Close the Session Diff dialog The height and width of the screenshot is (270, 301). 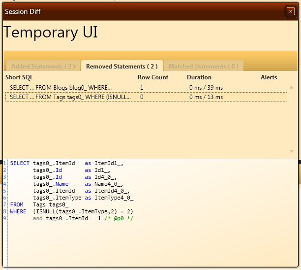[290, 11]
